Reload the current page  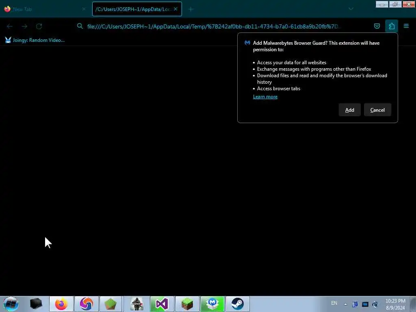39,26
